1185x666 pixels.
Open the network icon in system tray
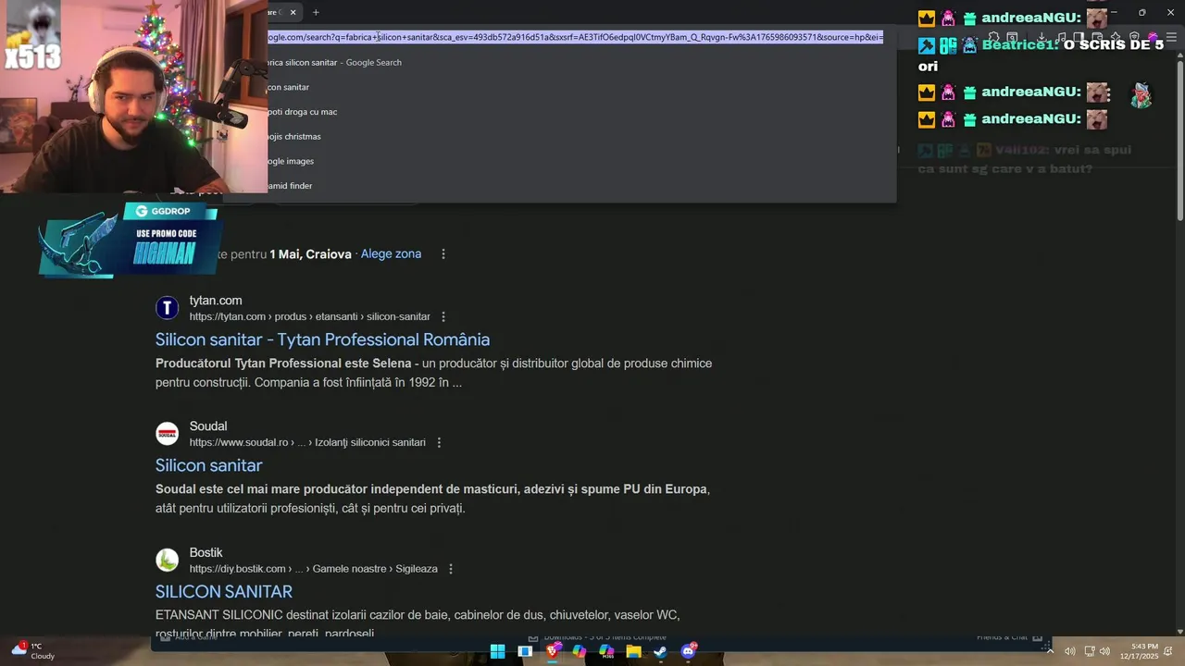1090,651
